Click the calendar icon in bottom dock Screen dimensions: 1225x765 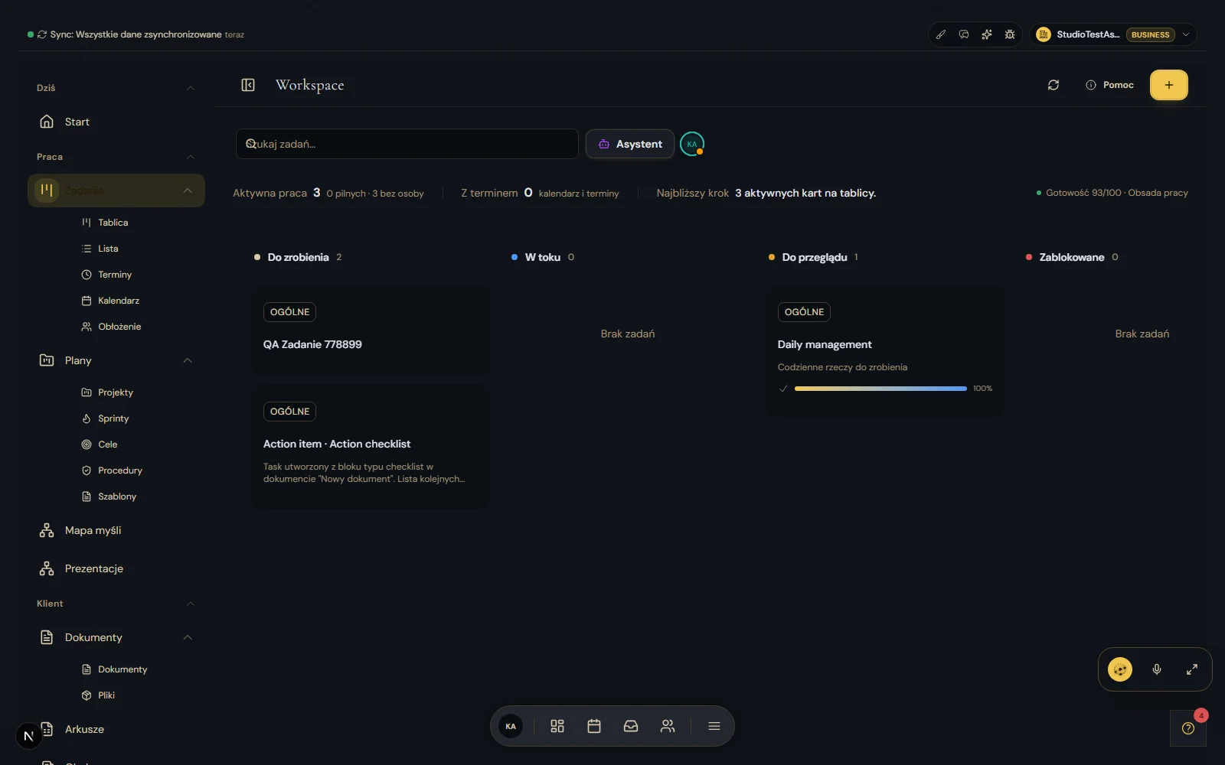tap(594, 726)
